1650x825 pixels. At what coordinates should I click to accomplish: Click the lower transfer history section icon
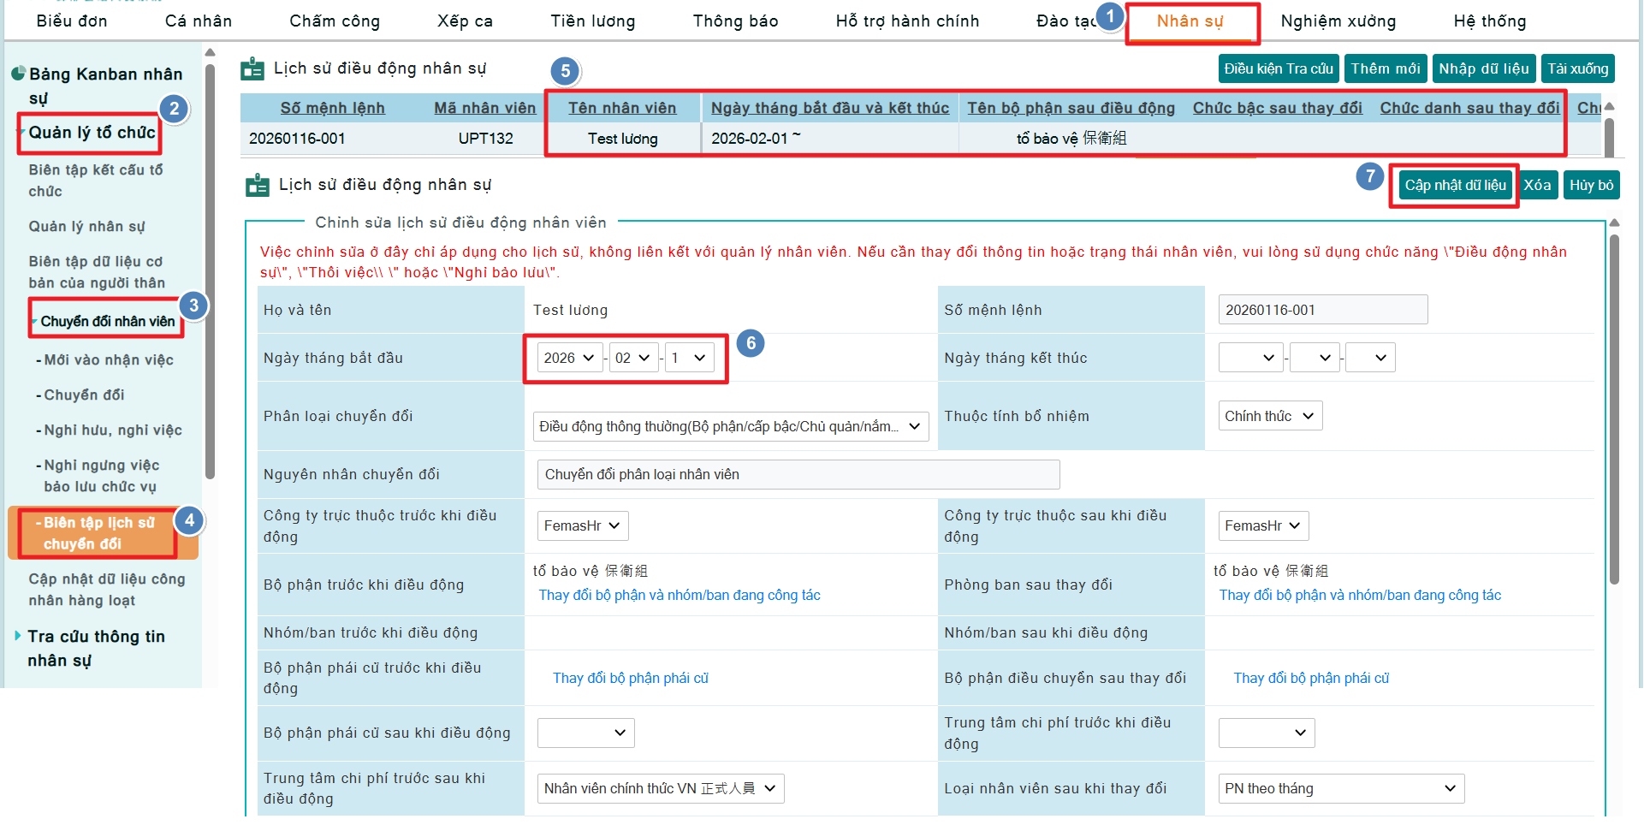click(257, 185)
